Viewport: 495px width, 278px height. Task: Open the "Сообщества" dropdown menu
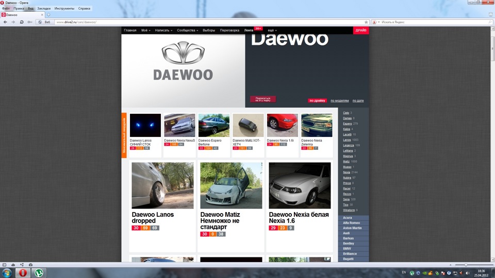click(x=188, y=30)
